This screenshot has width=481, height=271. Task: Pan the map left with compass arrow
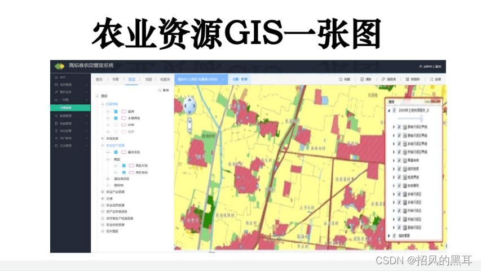click(x=185, y=106)
